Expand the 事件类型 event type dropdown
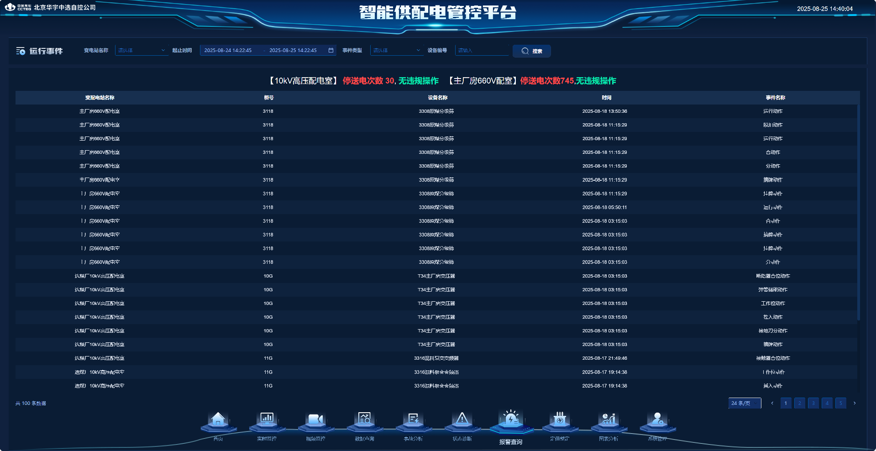This screenshot has height=451, width=876. (397, 50)
